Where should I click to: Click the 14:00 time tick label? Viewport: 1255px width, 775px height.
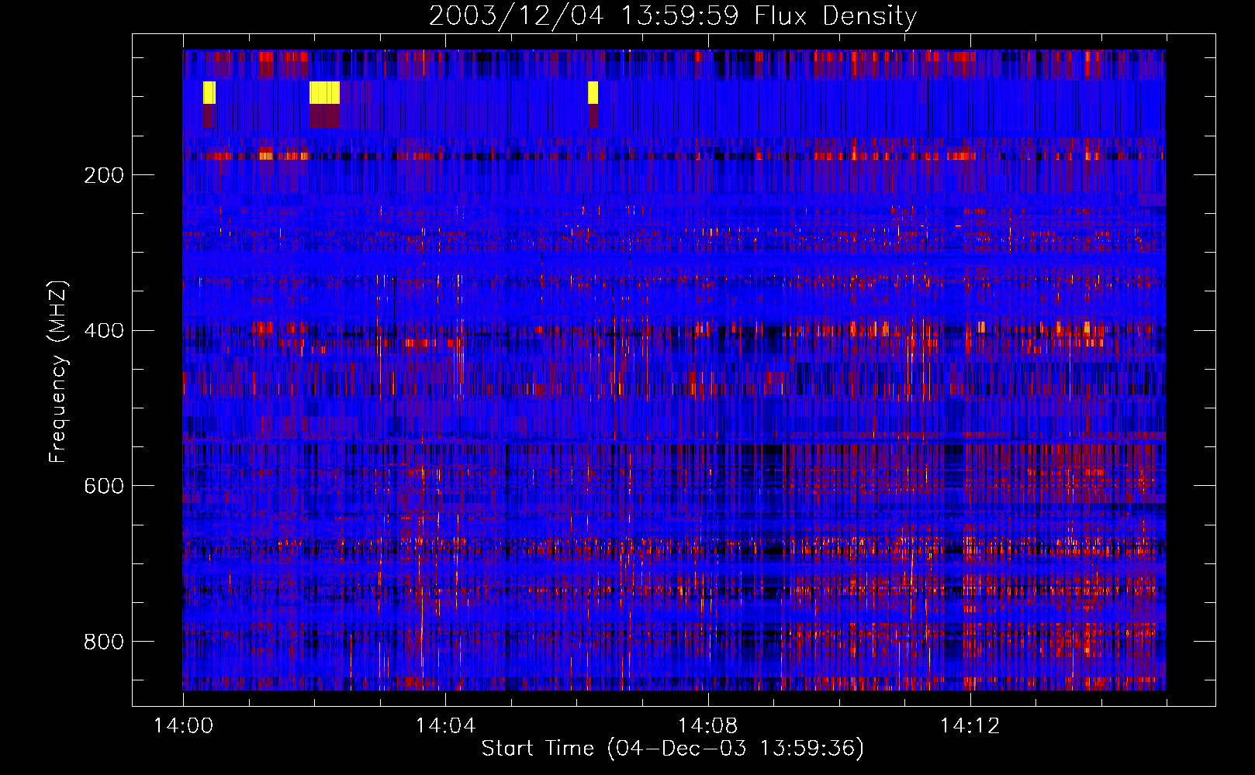point(183,725)
